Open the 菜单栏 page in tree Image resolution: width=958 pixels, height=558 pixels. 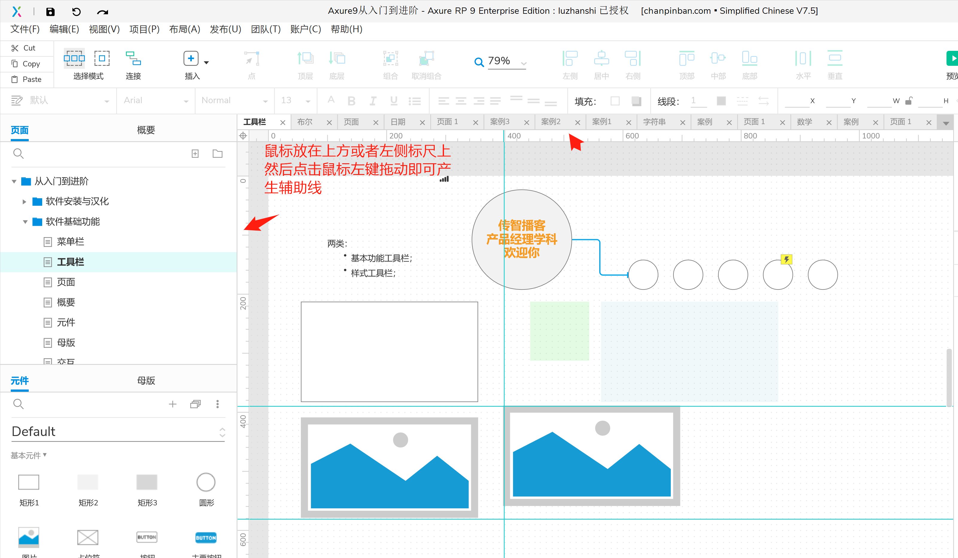(70, 242)
